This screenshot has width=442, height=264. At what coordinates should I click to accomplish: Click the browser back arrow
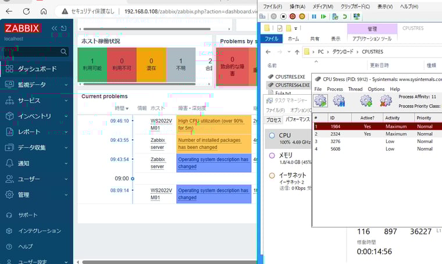click(9, 11)
